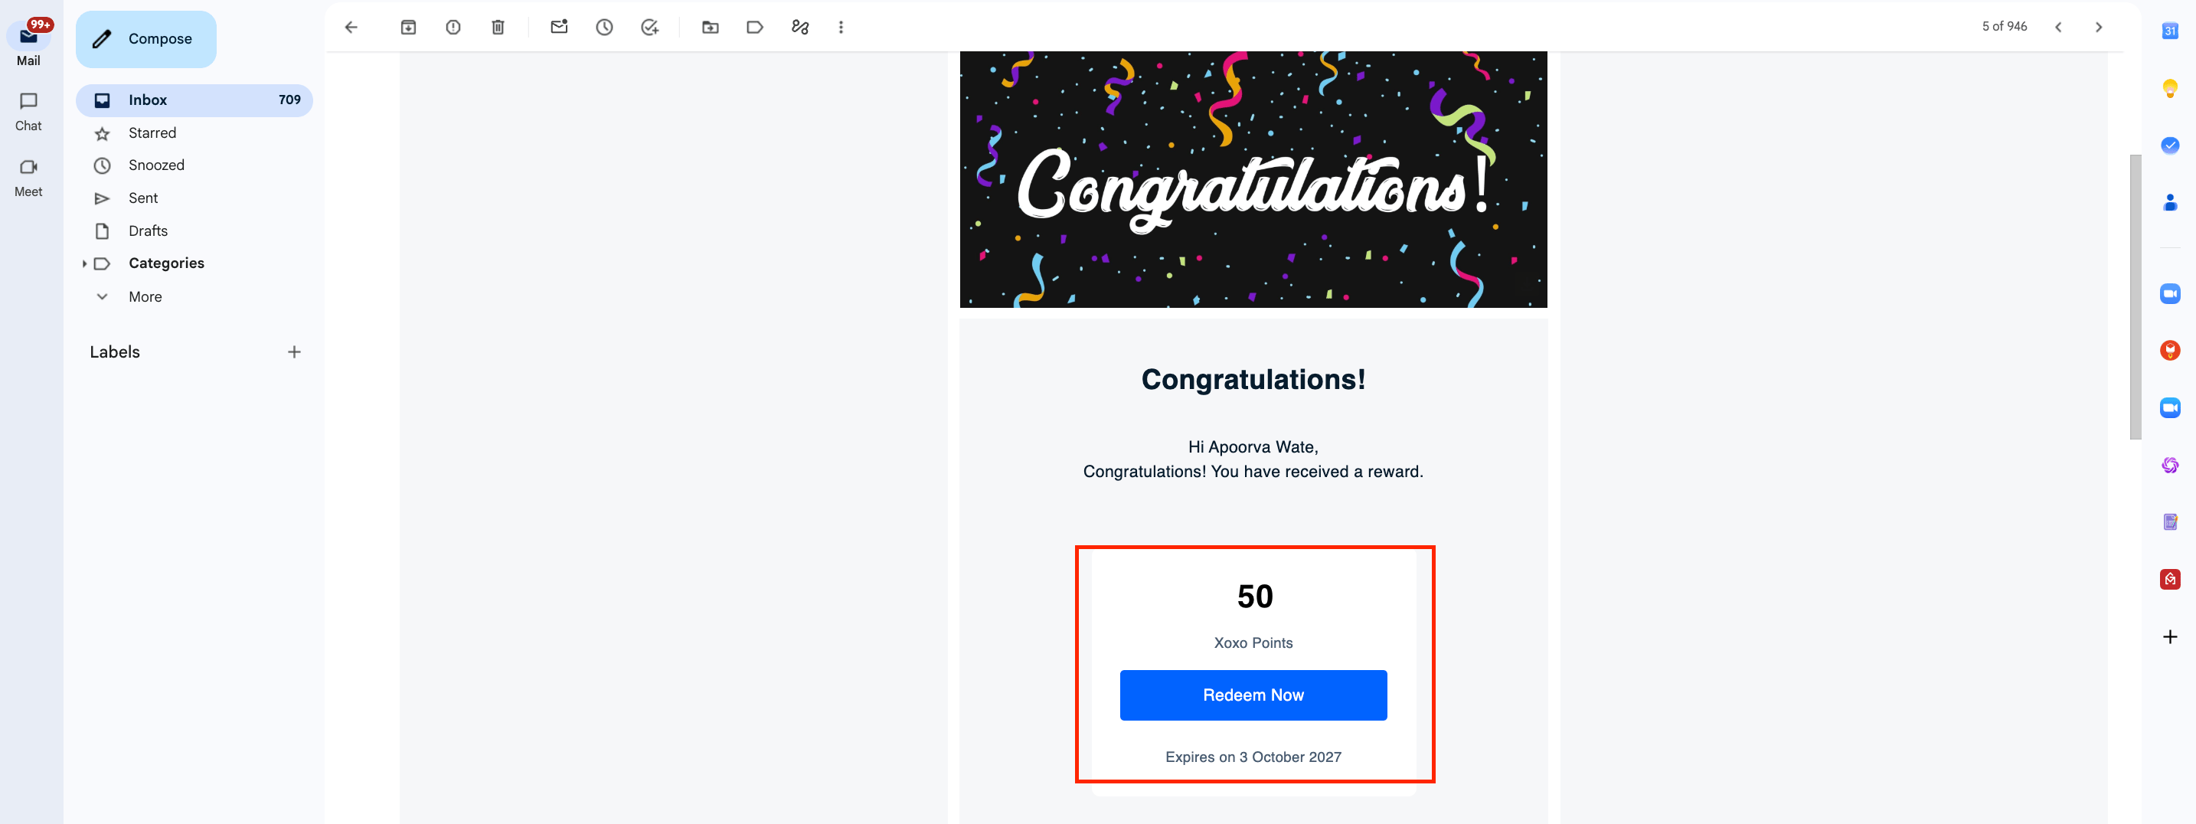The height and width of the screenshot is (824, 2196).
Task: Report this email as spam
Action: point(453,28)
